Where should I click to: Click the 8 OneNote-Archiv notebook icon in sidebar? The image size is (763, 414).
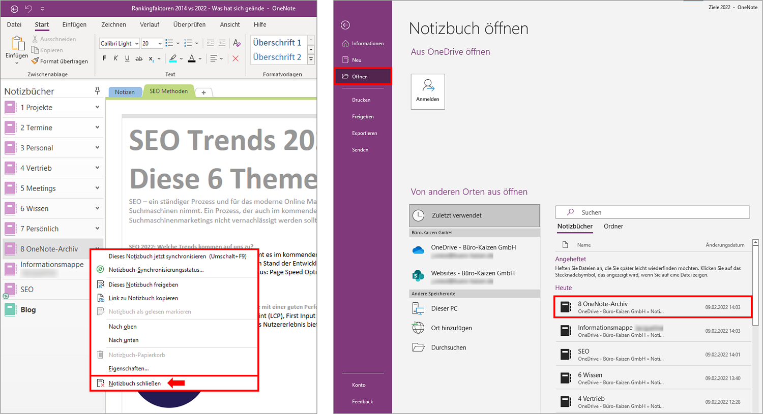click(11, 249)
